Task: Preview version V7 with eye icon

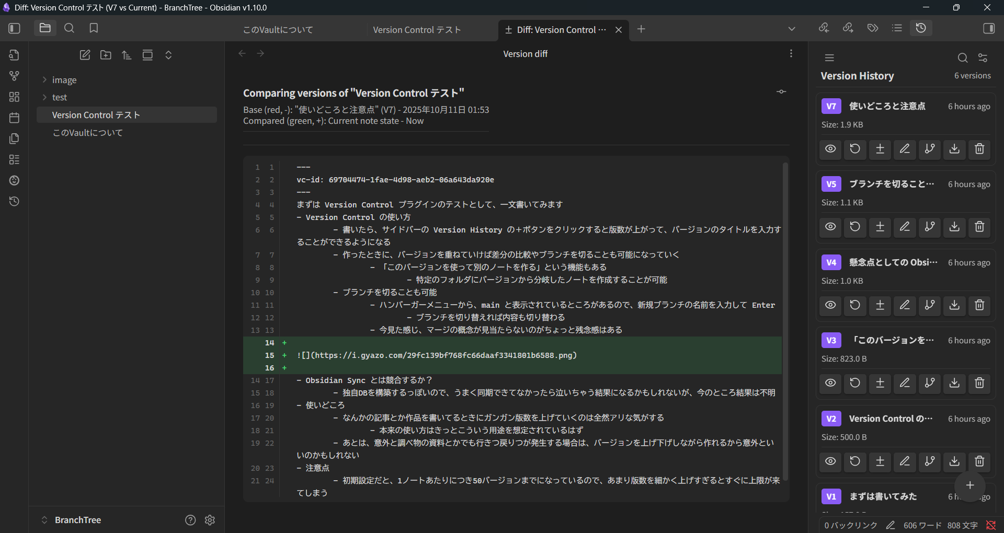Action: click(x=830, y=149)
